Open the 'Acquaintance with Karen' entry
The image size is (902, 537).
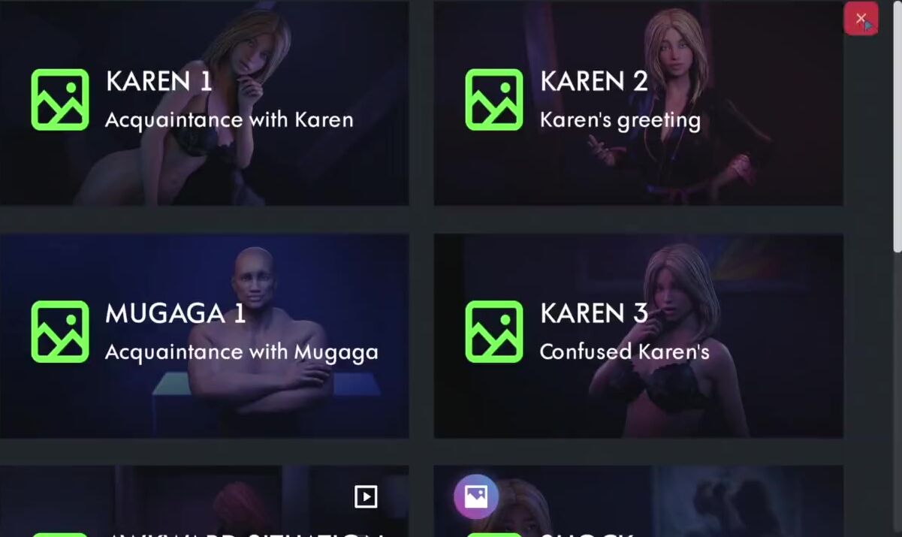(x=229, y=120)
